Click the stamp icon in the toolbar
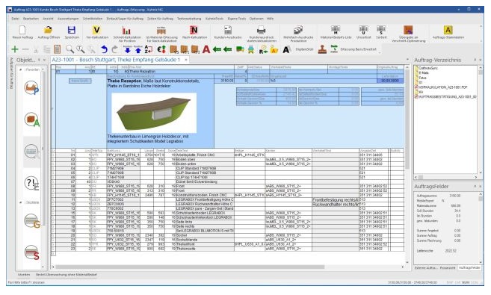491x295 pixels. click(322, 49)
